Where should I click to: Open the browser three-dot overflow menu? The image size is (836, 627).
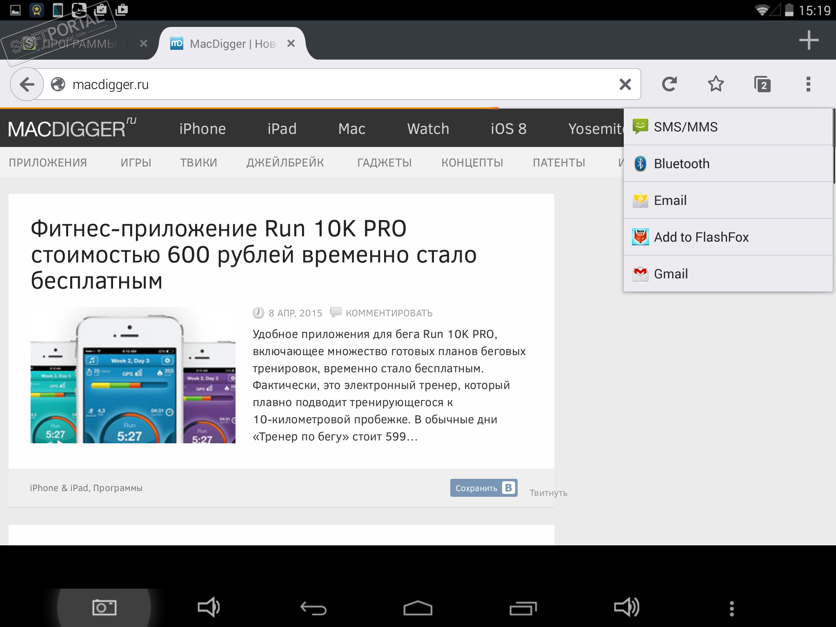[808, 84]
